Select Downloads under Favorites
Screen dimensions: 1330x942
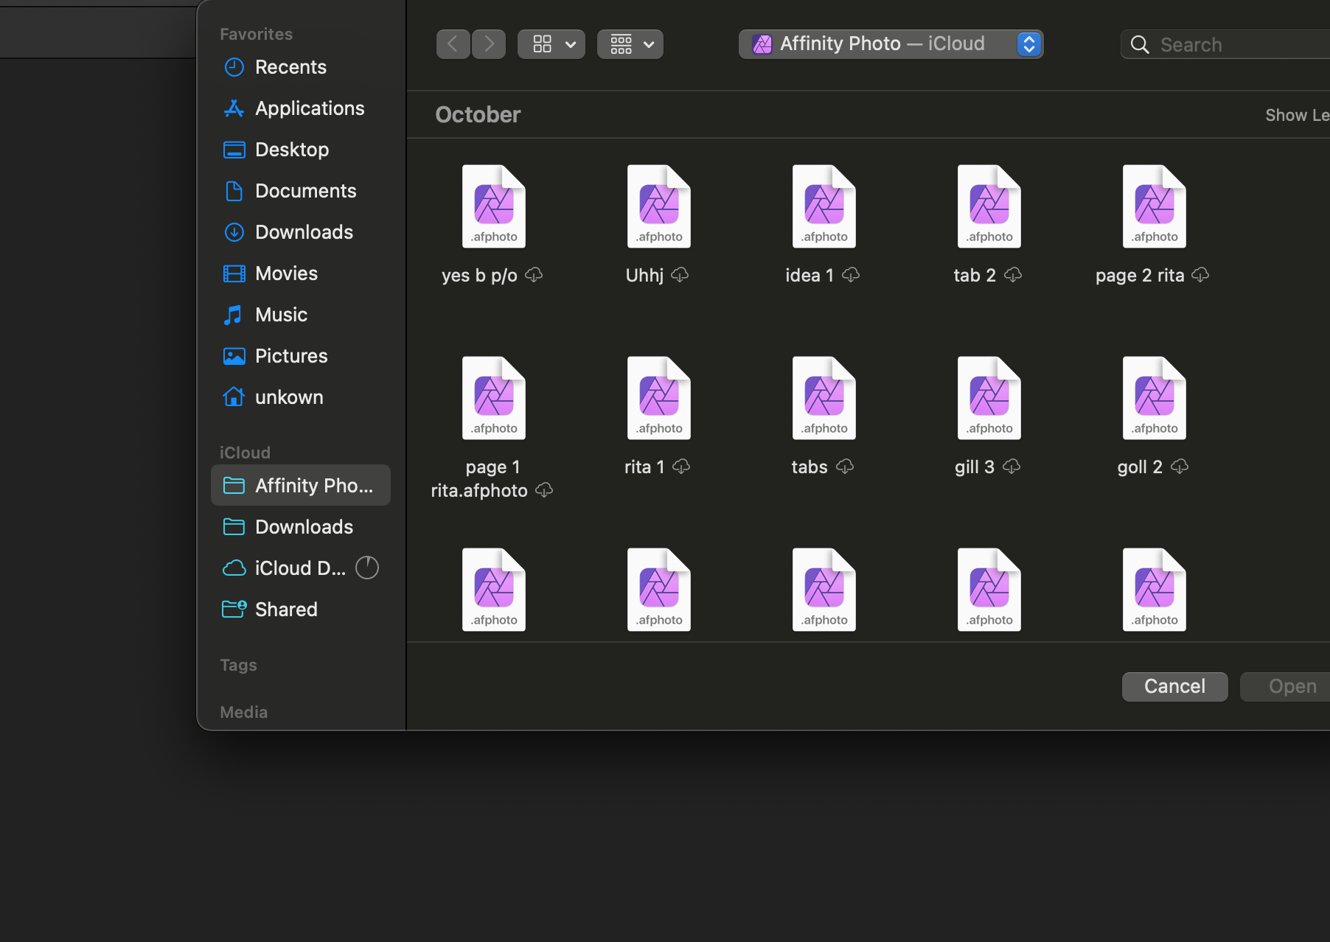tap(300, 232)
